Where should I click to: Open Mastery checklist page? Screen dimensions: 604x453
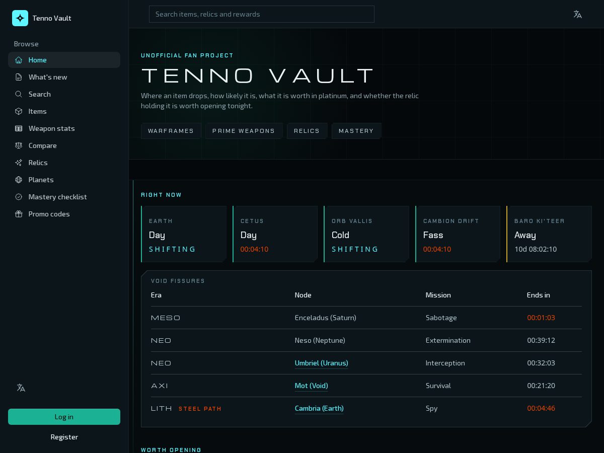click(64, 197)
